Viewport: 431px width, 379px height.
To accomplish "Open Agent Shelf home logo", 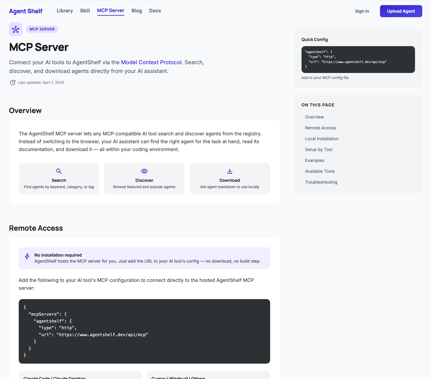I will [x=26, y=11].
